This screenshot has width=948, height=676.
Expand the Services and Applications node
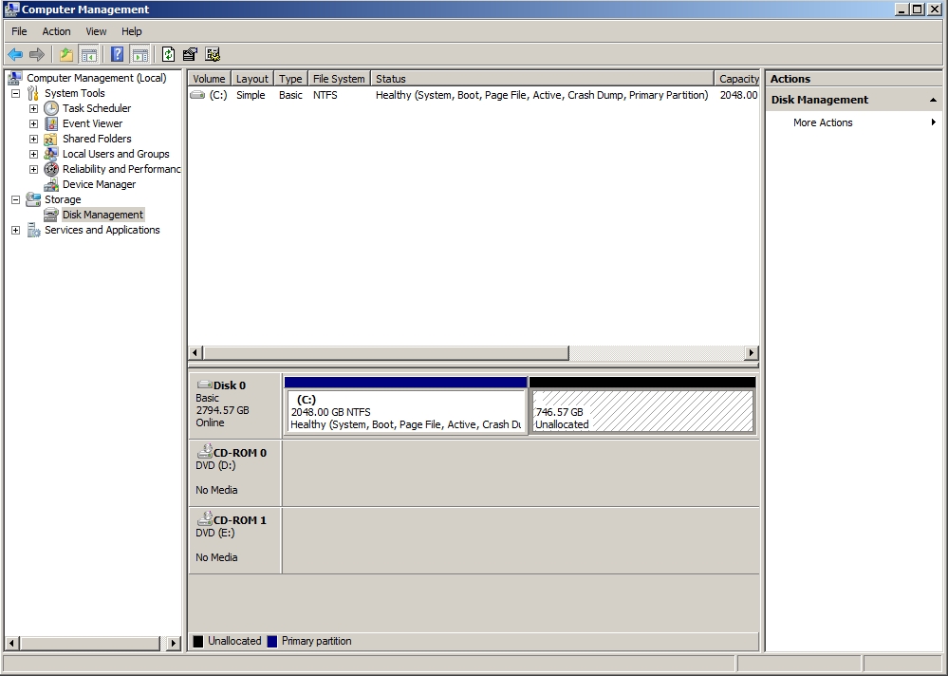pos(15,230)
